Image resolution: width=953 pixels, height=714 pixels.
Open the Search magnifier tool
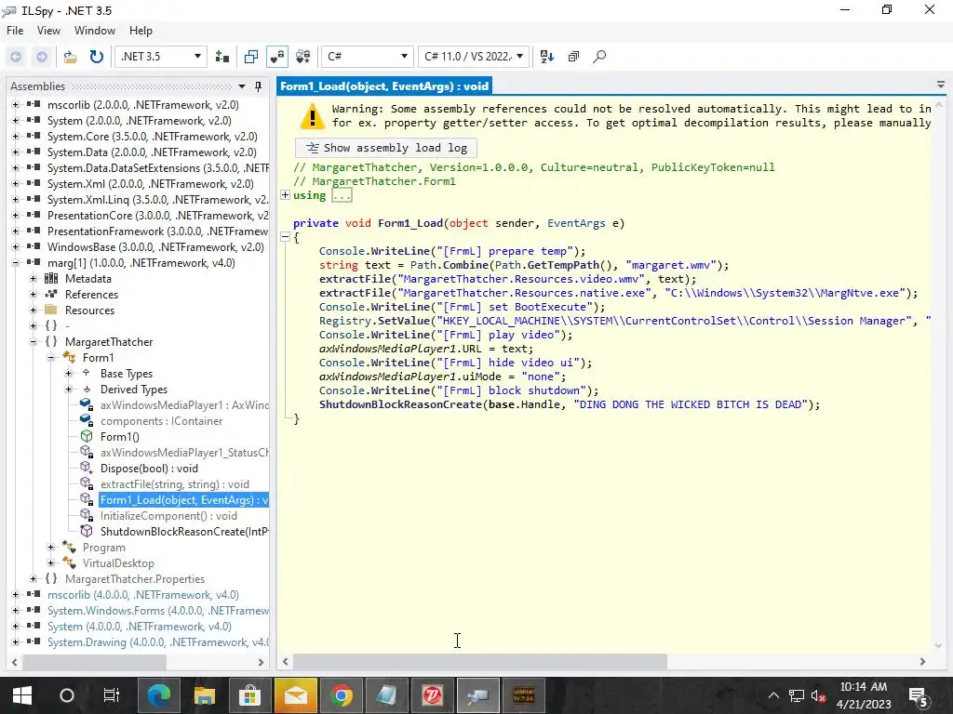tap(599, 57)
